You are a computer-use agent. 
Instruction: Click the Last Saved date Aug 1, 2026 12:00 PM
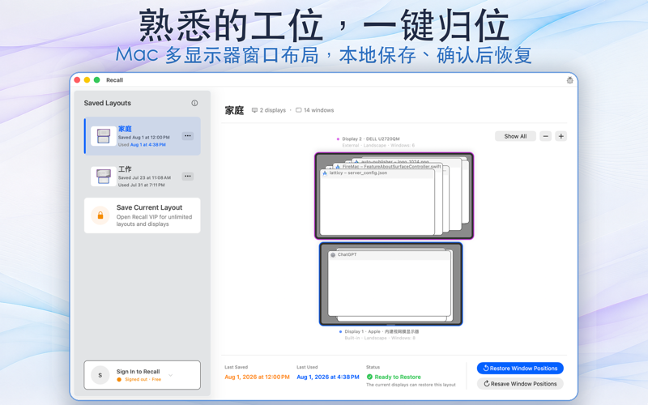tap(257, 377)
